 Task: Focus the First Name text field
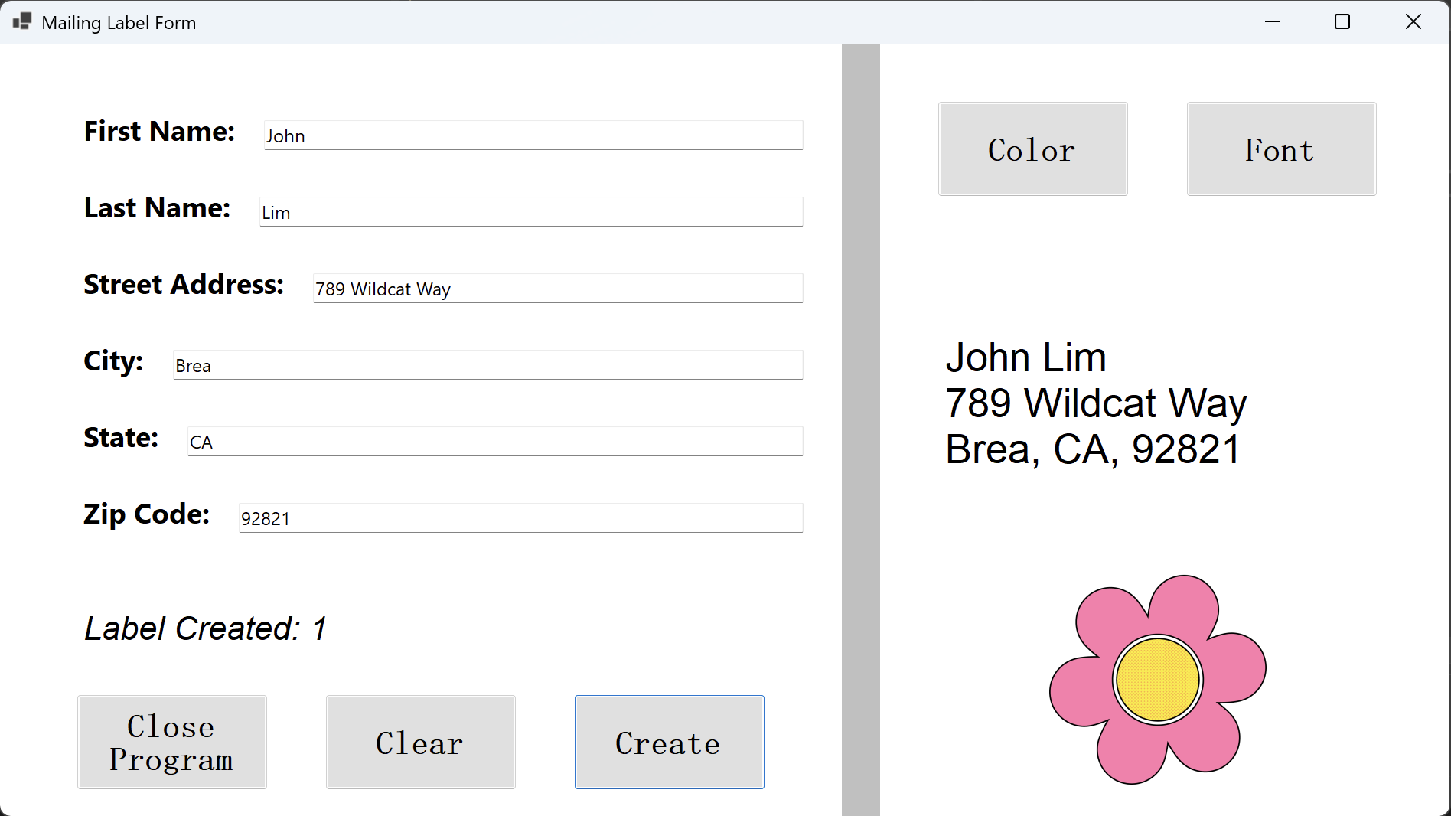pos(533,135)
